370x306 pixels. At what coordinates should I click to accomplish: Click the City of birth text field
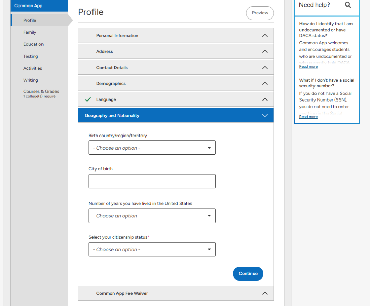point(152,181)
